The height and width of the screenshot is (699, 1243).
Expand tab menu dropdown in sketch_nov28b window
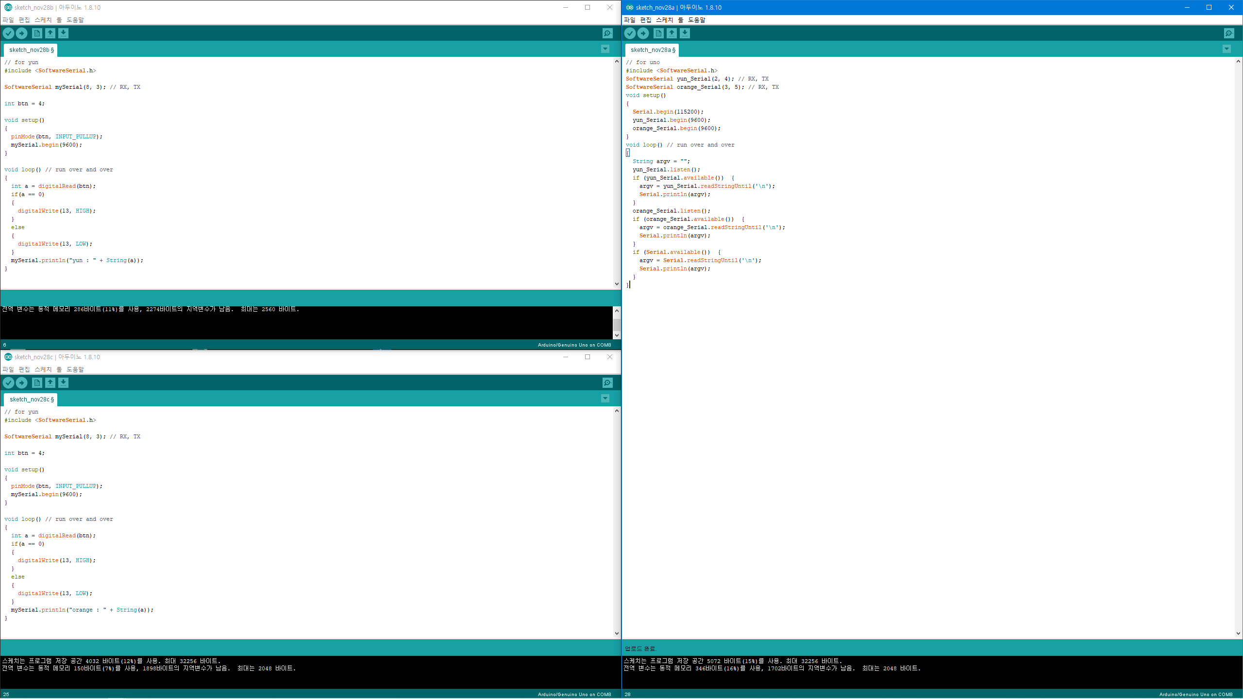click(605, 49)
